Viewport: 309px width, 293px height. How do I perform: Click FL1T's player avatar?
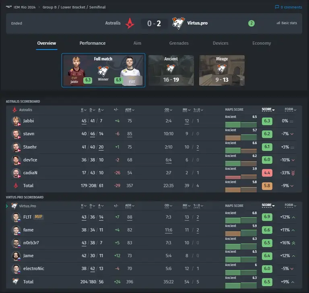click(16, 217)
